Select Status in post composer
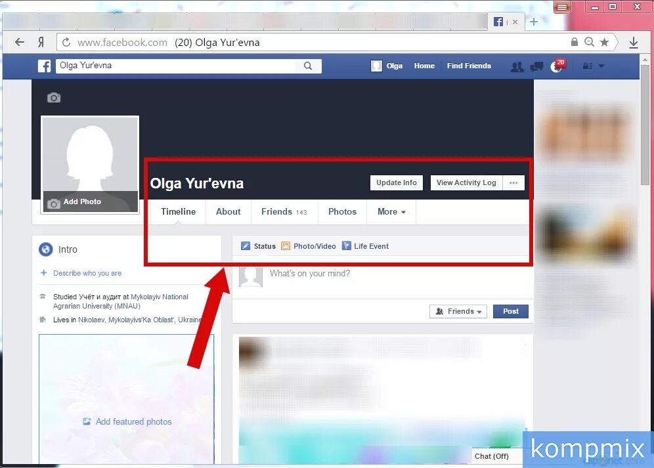The image size is (654, 468). tap(258, 246)
